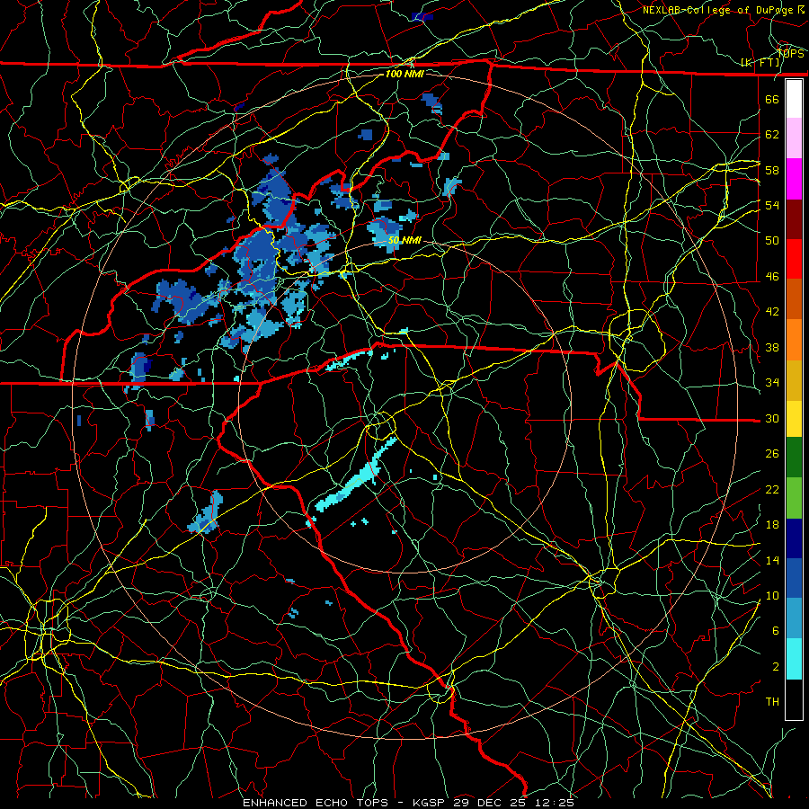Select the "[K FT]" units label

[760, 63]
